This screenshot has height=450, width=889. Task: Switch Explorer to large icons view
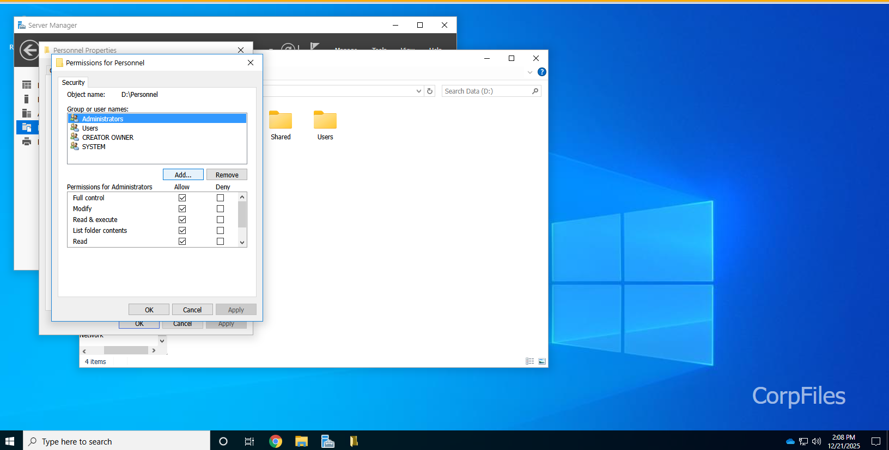[x=542, y=361]
